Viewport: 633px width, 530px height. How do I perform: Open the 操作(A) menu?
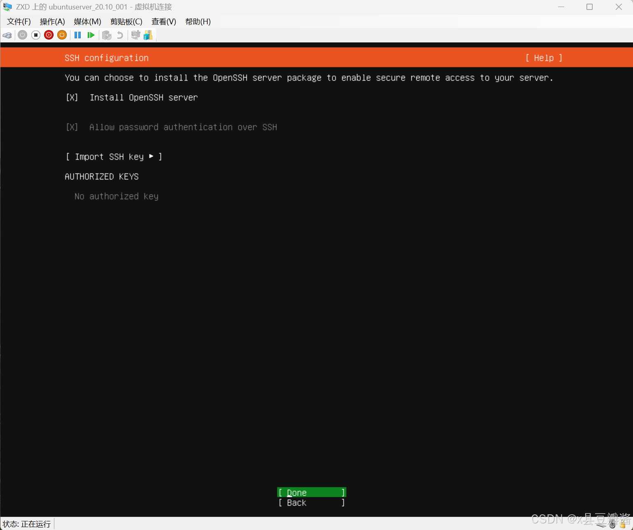tap(52, 21)
